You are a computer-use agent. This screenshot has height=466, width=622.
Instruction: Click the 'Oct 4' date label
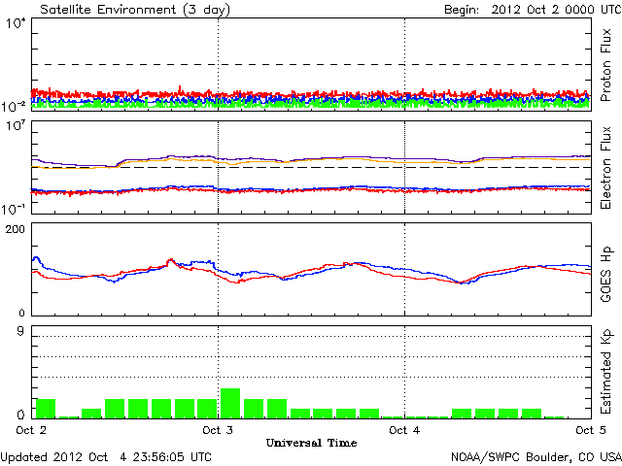404,430
